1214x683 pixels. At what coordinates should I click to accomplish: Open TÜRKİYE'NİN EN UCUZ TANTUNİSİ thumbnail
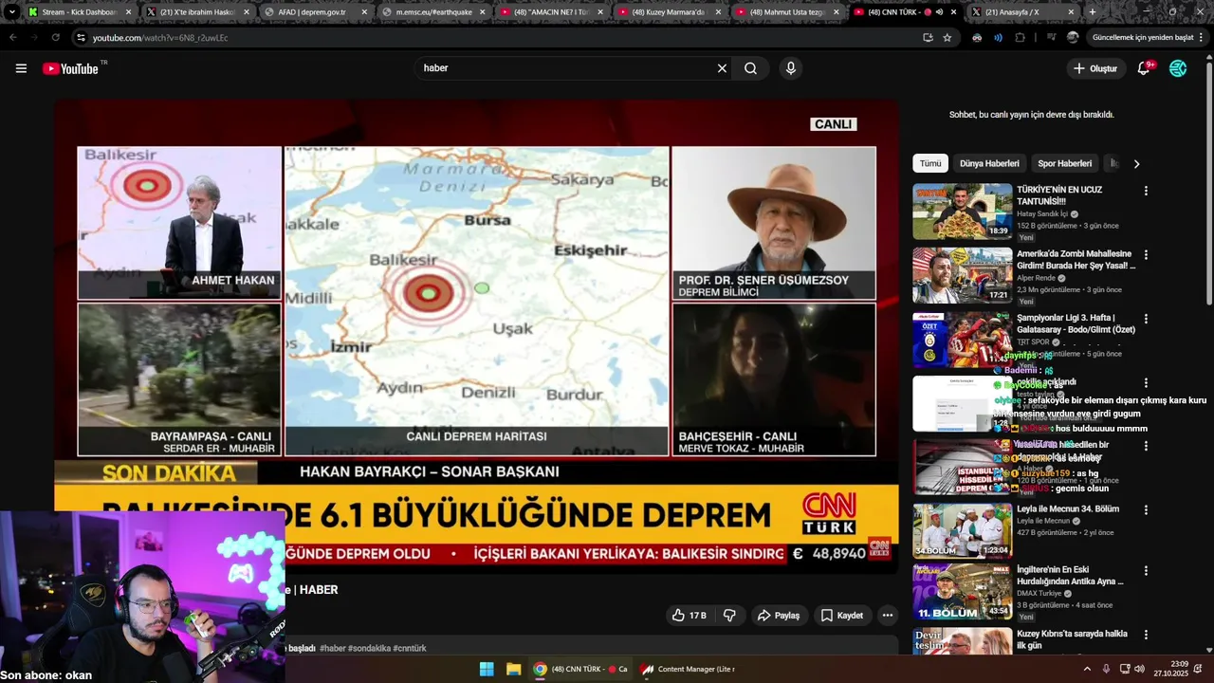tap(962, 211)
